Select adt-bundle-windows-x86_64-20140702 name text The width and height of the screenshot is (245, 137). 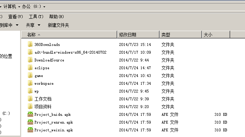click(x=71, y=52)
